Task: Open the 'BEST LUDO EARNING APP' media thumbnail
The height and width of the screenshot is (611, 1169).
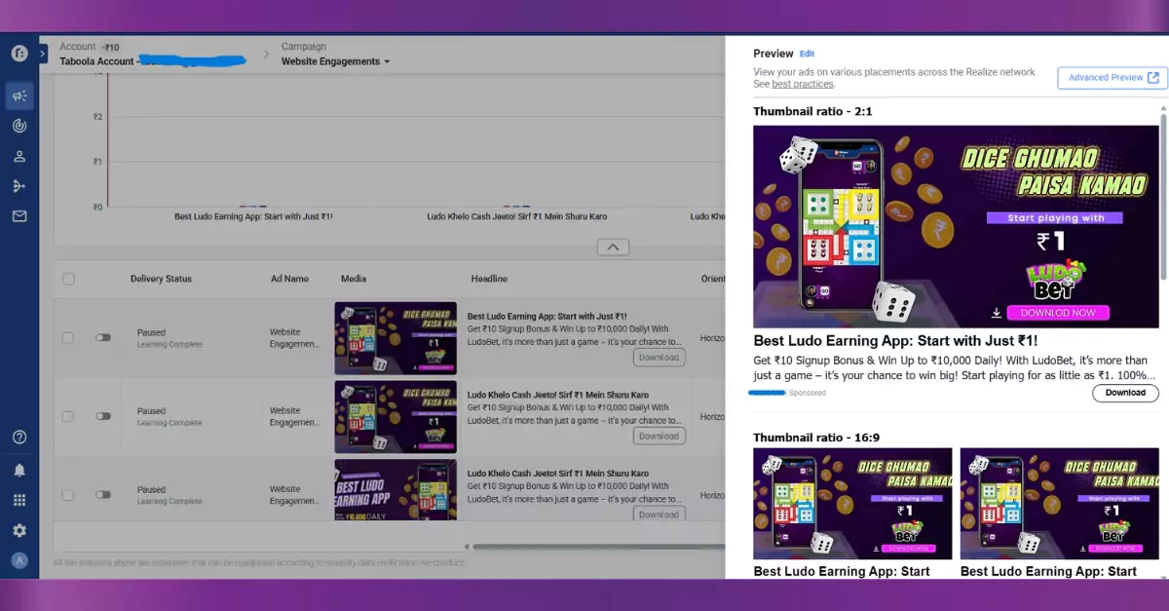Action: pos(396,489)
